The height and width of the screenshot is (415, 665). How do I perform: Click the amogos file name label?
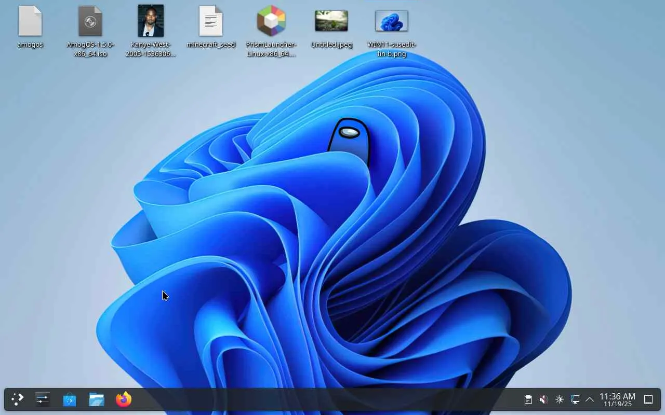tap(30, 45)
